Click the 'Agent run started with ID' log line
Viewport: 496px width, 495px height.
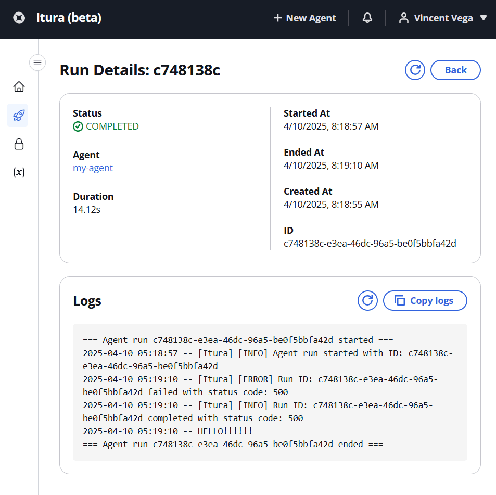coord(268,360)
